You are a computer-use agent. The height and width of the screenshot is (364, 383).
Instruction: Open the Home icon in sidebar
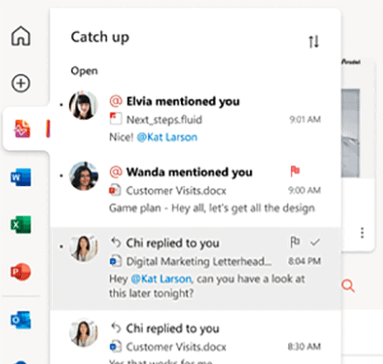21,36
